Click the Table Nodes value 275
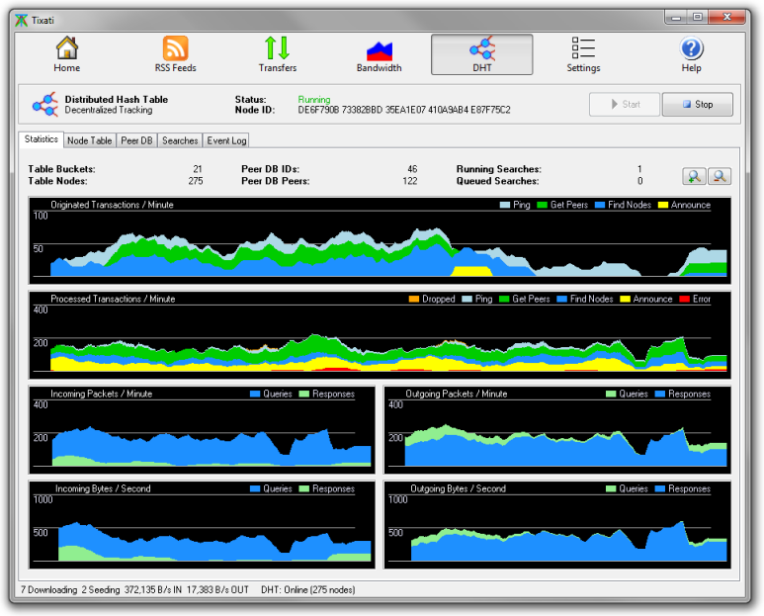The image size is (764, 616). tap(196, 181)
